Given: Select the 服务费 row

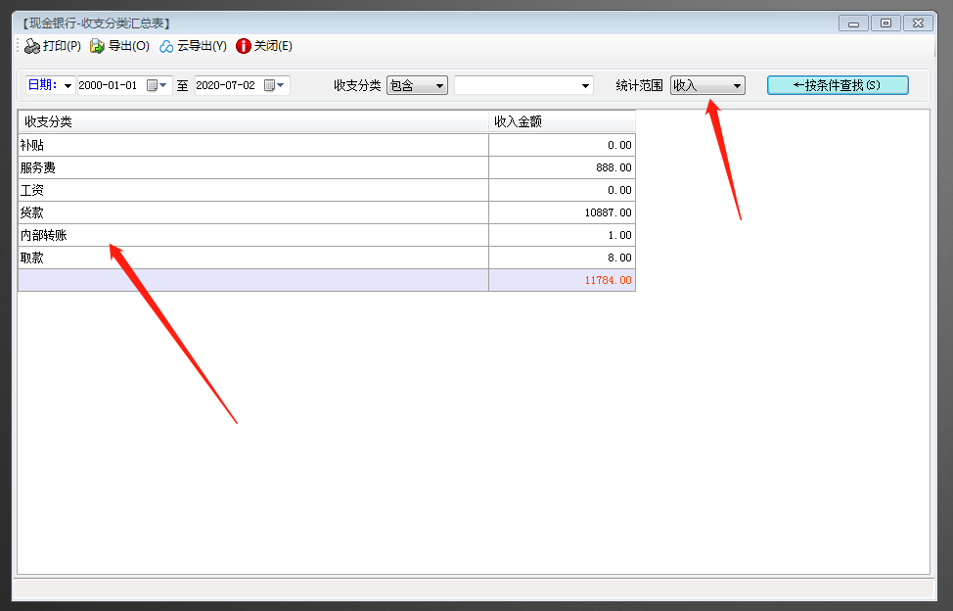Looking at the screenshot, I should 252,167.
